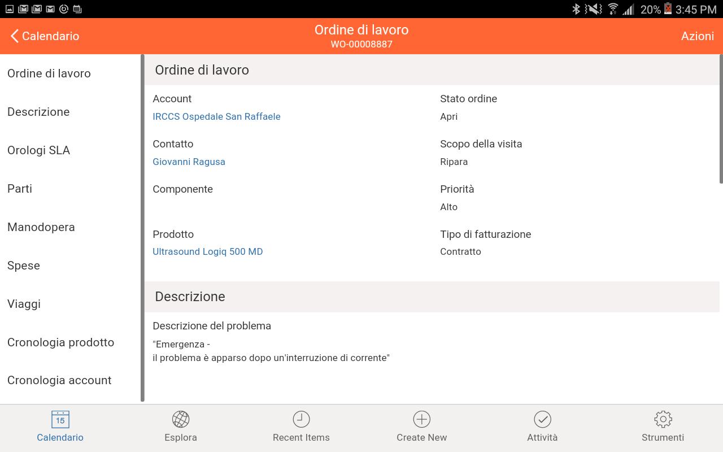Tap the WO-00008887 order number
The height and width of the screenshot is (452, 723).
(361, 44)
